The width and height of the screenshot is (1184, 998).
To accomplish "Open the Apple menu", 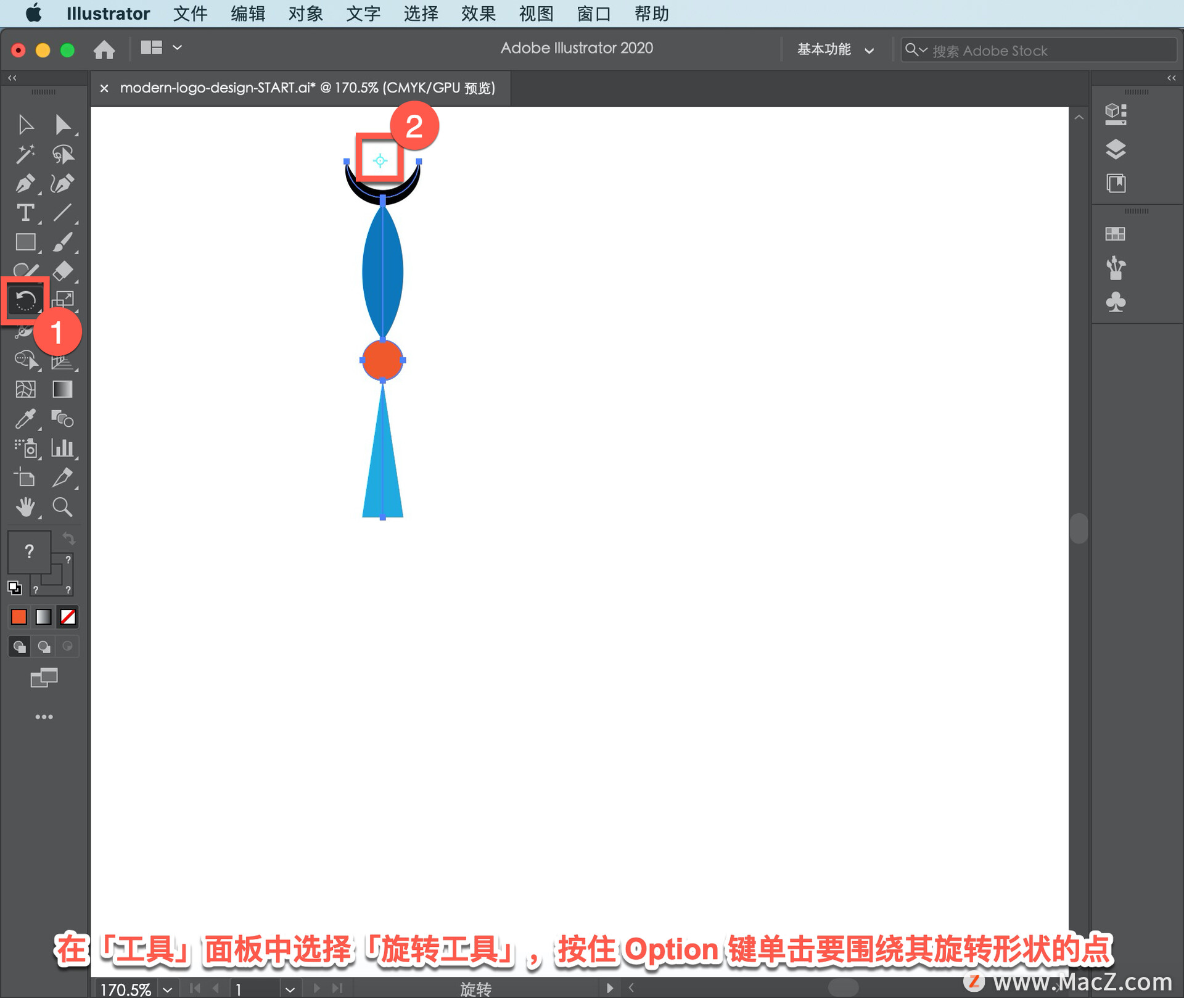I will coord(34,14).
